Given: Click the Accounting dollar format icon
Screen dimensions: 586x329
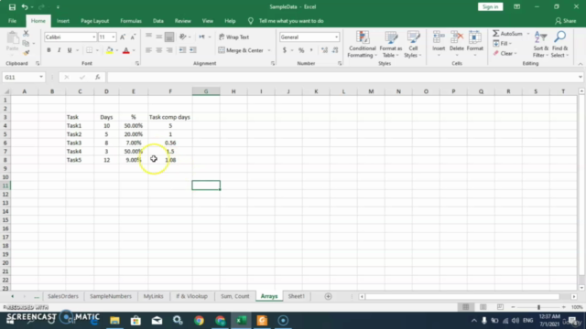Looking at the screenshot, I should tap(285, 50).
